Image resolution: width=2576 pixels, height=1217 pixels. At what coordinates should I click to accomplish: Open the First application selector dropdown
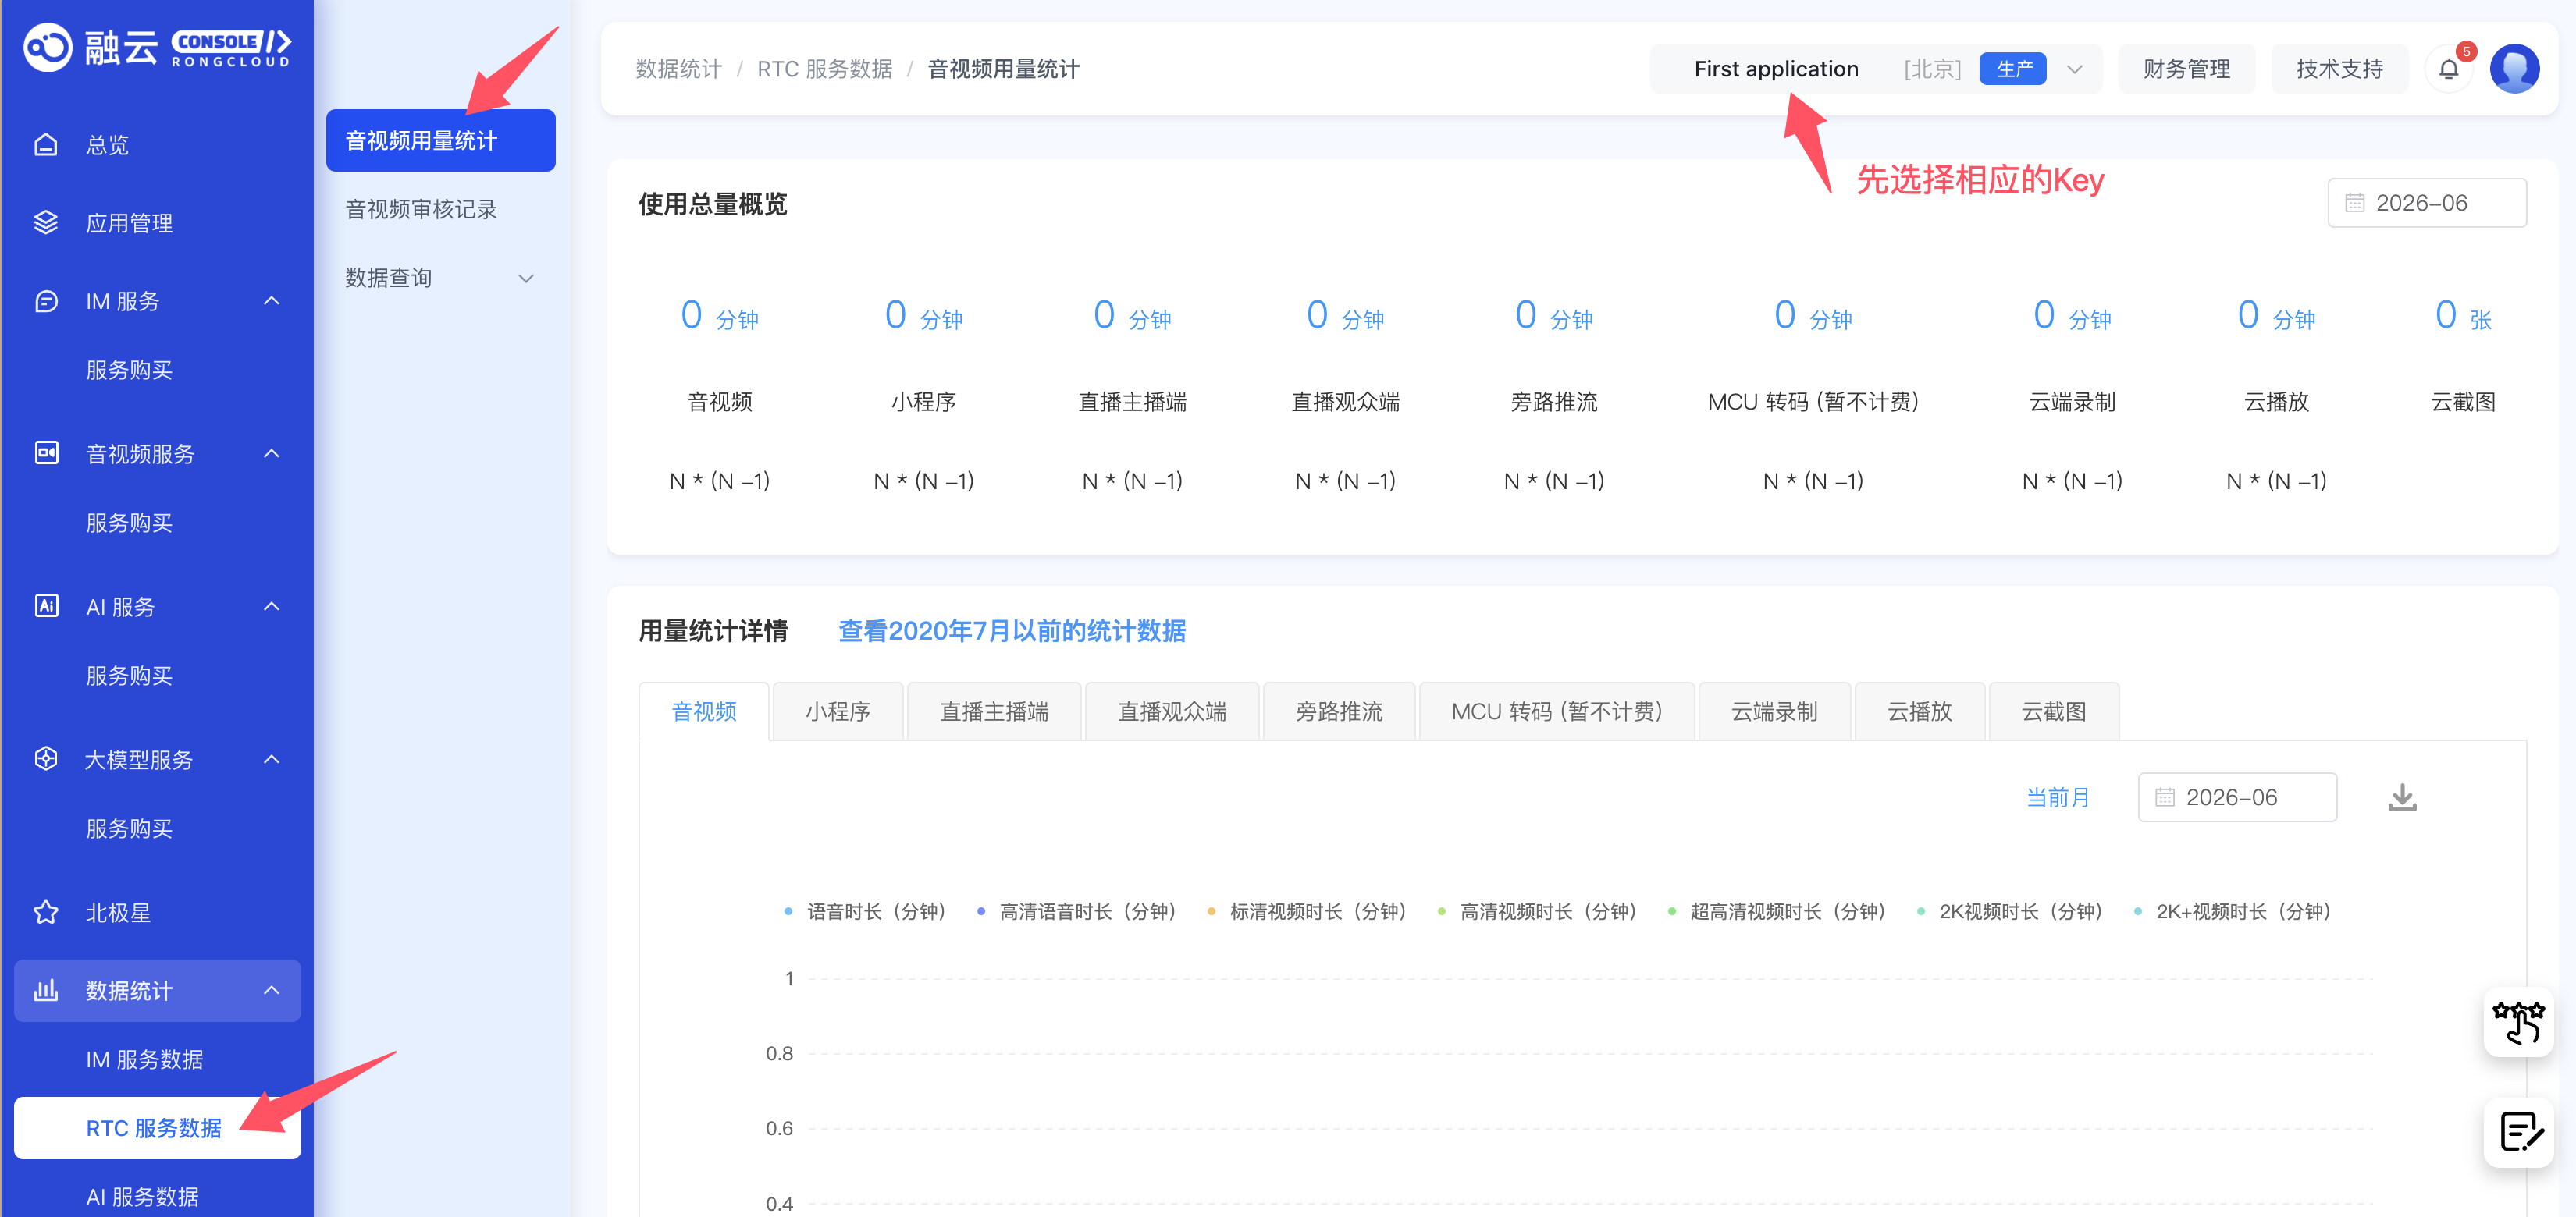click(x=1875, y=69)
